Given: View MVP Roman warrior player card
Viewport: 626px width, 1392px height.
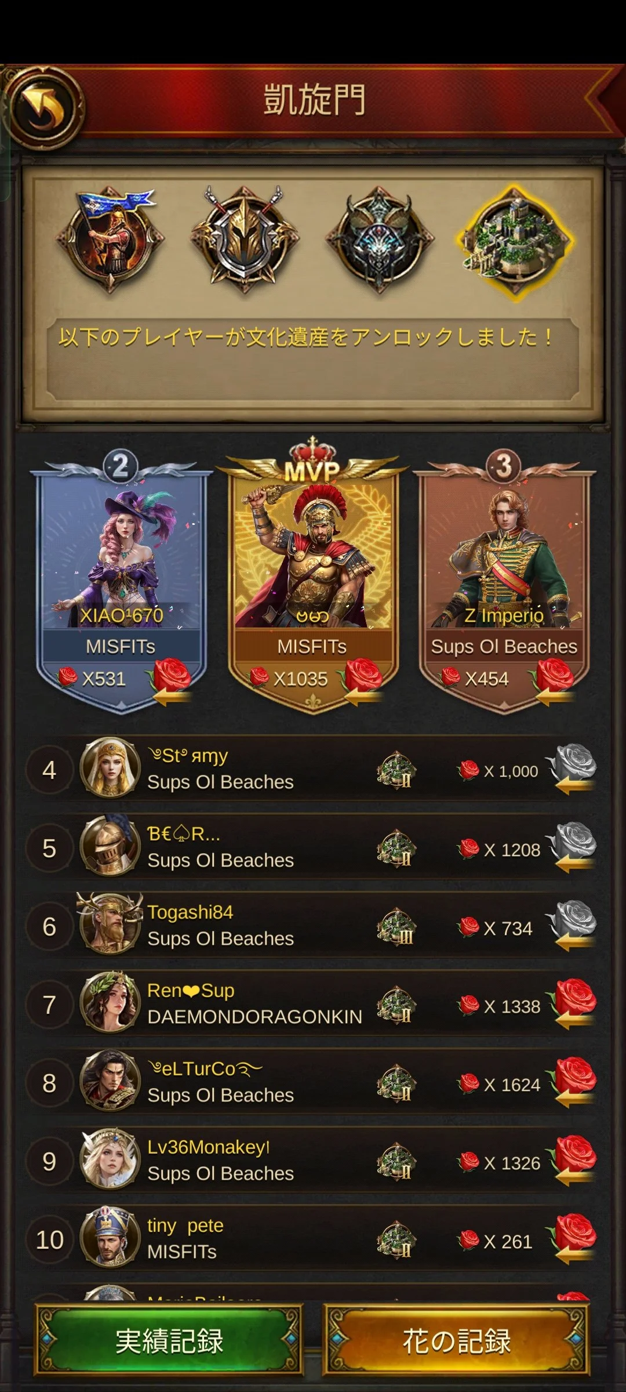Looking at the screenshot, I should point(312,574).
